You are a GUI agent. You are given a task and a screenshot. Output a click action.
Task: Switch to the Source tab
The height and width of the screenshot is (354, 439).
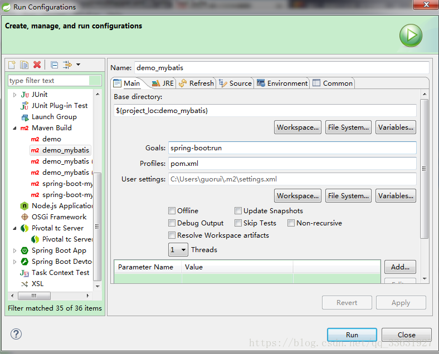tap(235, 83)
